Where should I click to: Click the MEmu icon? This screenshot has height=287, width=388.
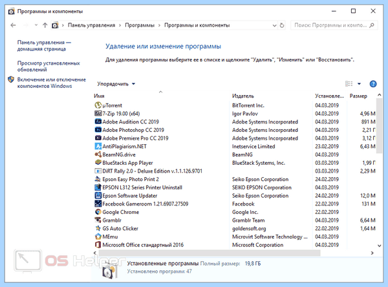(98, 237)
